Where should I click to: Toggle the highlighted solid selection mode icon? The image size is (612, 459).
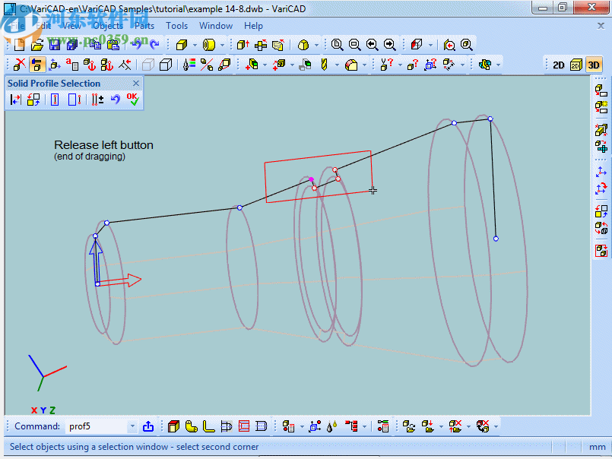(x=37, y=65)
